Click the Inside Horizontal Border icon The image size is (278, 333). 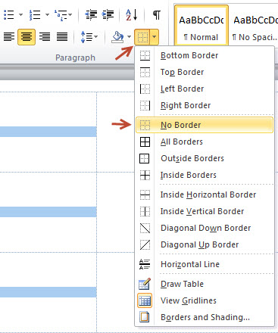tap(145, 195)
